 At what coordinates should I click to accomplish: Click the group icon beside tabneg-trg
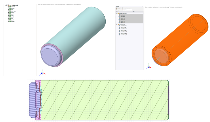(120, 23)
